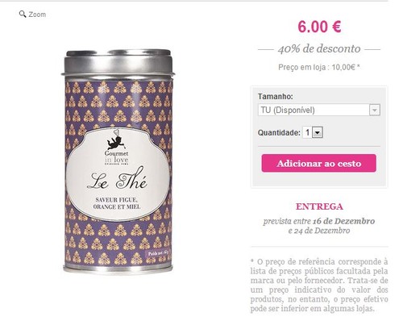This screenshot has height=325, width=403.
Task: Click the 6.00 € sale price
Action: pyautogui.click(x=319, y=27)
